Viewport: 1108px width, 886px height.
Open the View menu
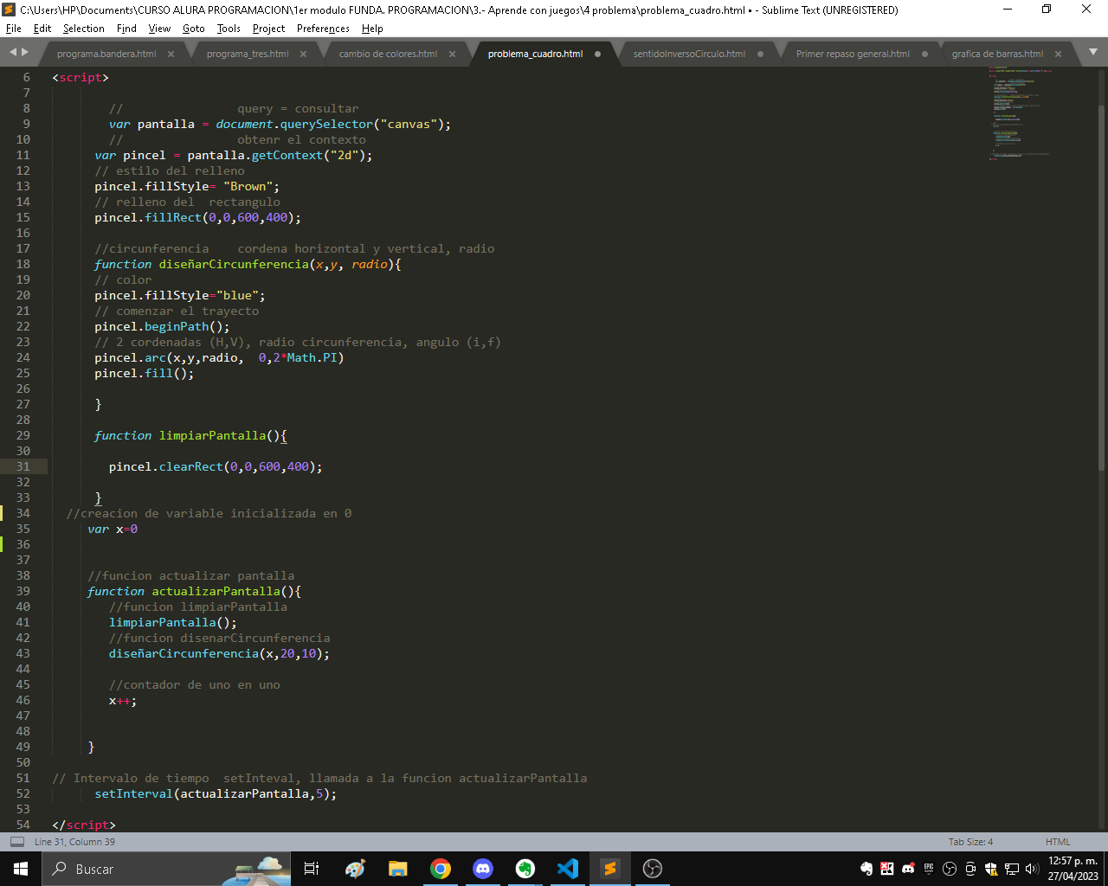tap(160, 29)
